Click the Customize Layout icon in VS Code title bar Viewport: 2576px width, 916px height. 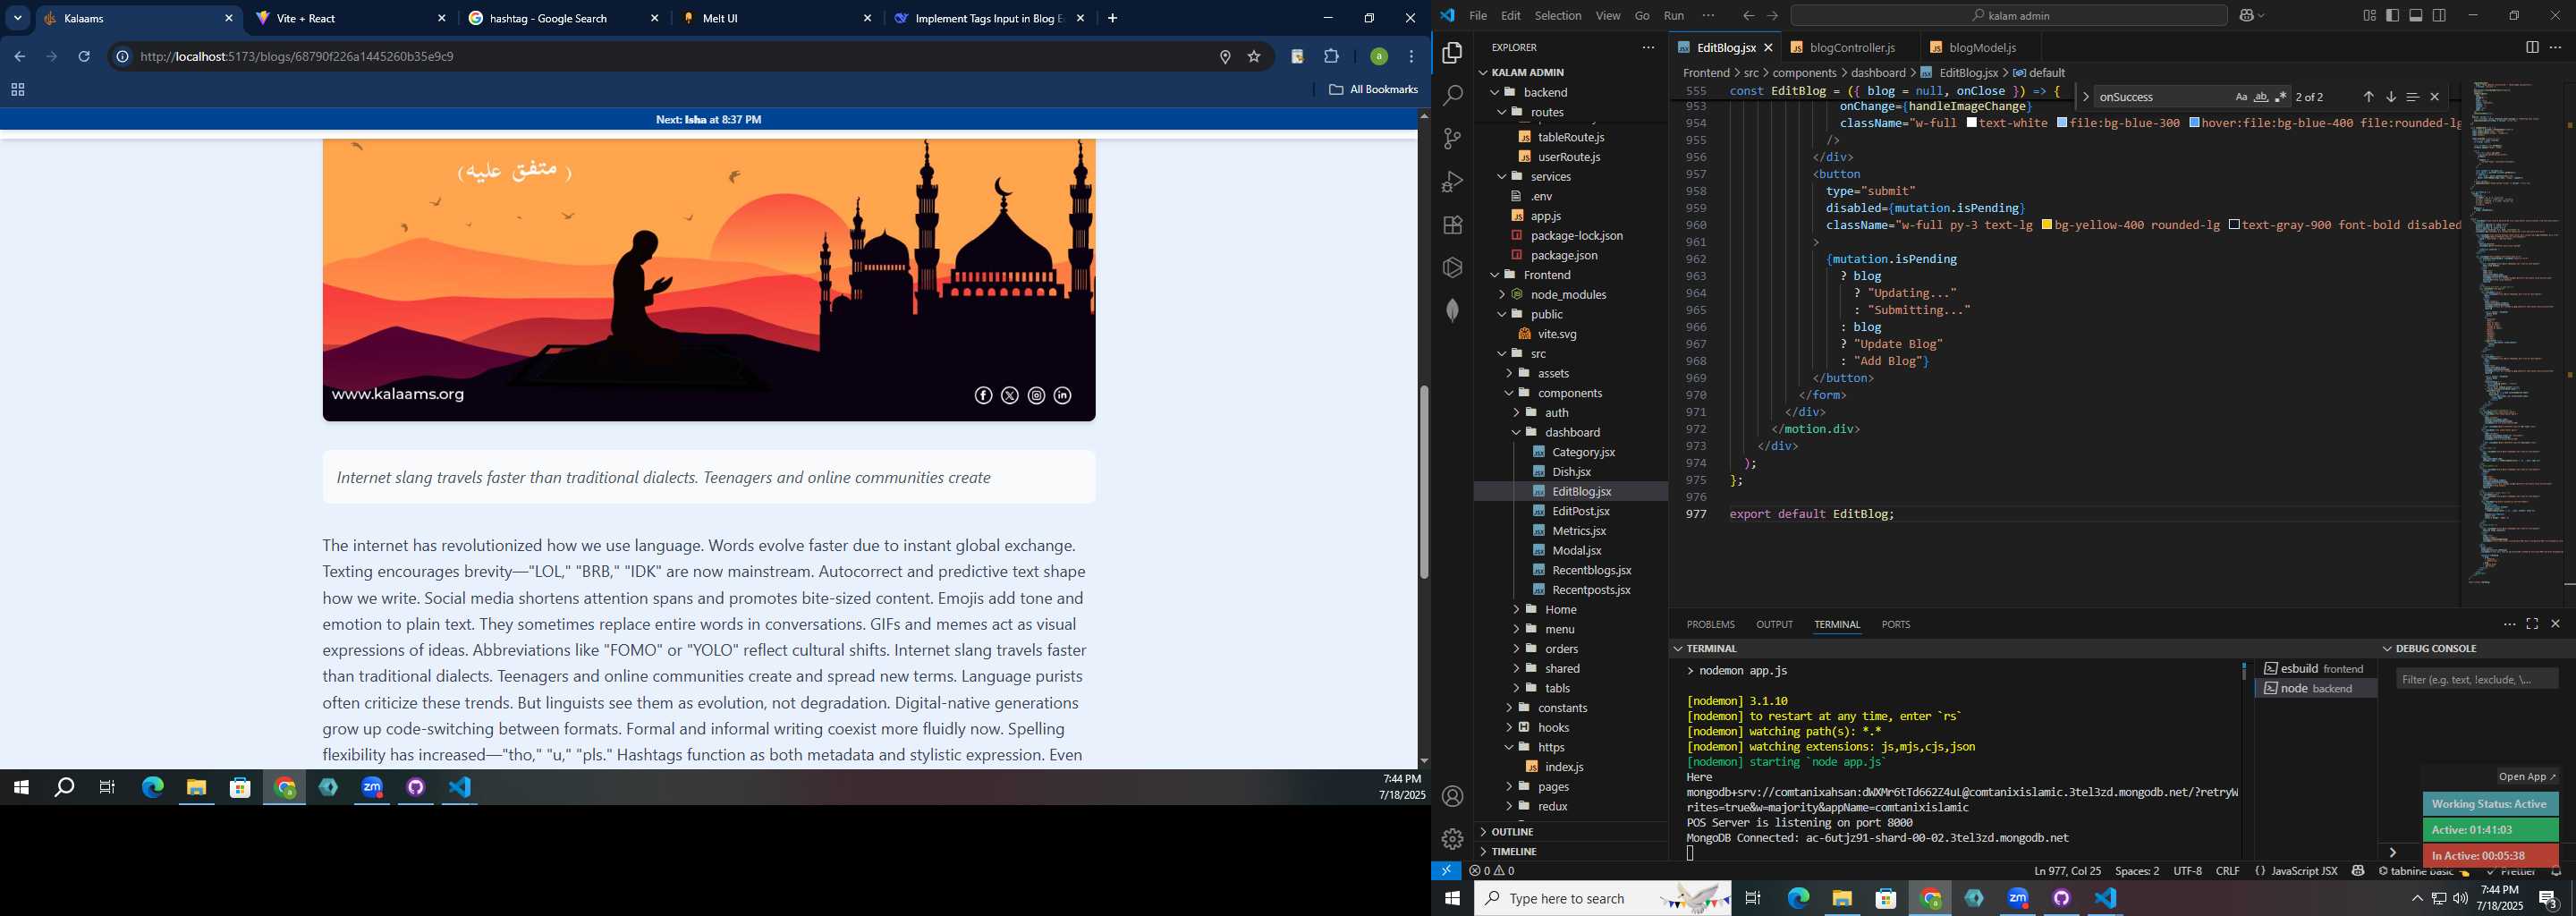tap(2369, 15)
